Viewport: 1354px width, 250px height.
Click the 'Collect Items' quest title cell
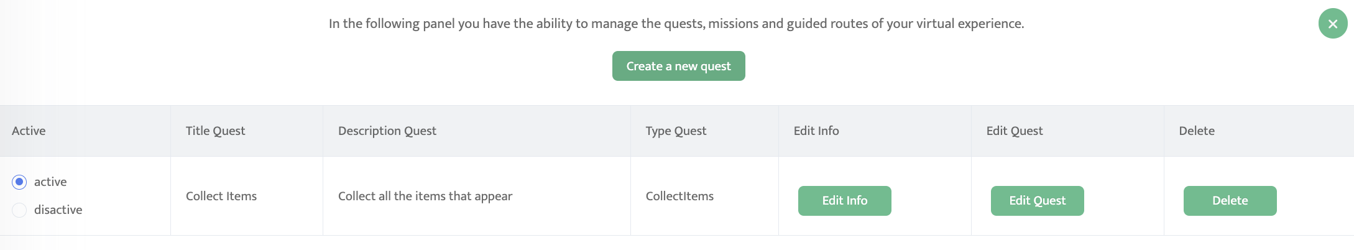(x=221, y=196)
